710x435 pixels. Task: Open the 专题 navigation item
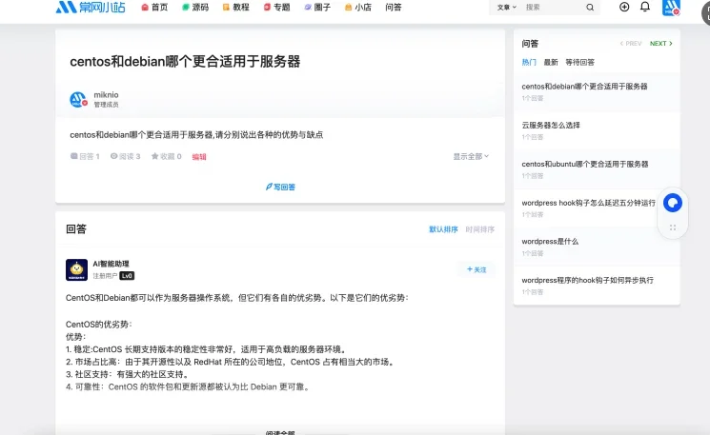[277, 8]
